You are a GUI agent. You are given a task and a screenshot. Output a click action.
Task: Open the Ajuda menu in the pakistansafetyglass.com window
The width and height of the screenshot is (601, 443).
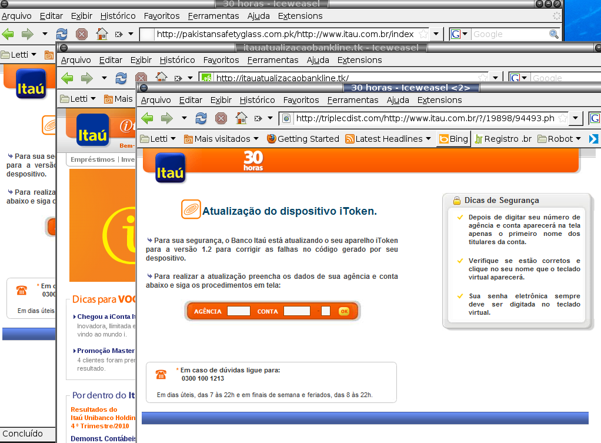(258, 16)
